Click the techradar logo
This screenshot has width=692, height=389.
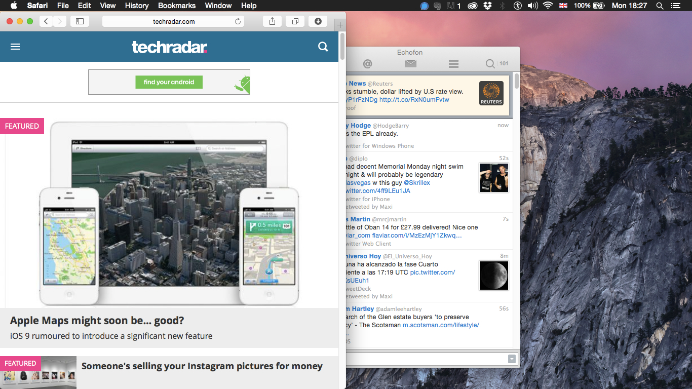click(x=170, y=47)
